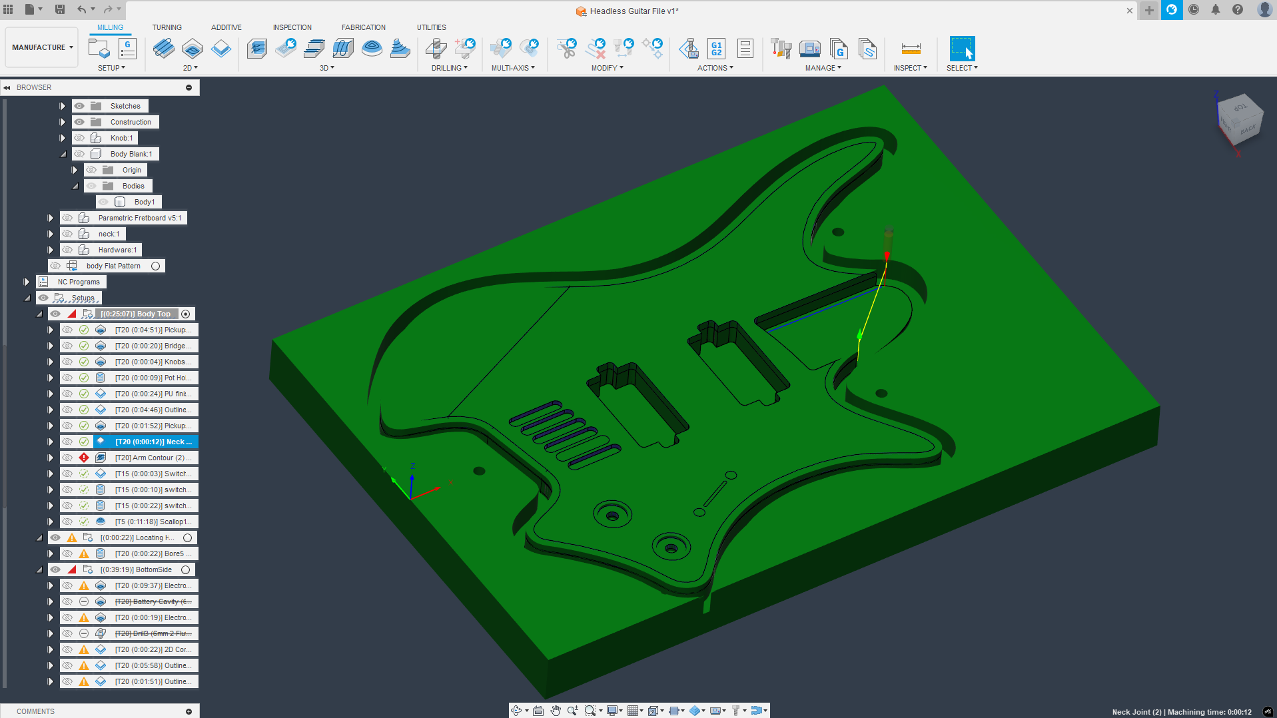The image size is (1277, 718).
Task: Click the Measure ruler icon
Action: [911, 49]
